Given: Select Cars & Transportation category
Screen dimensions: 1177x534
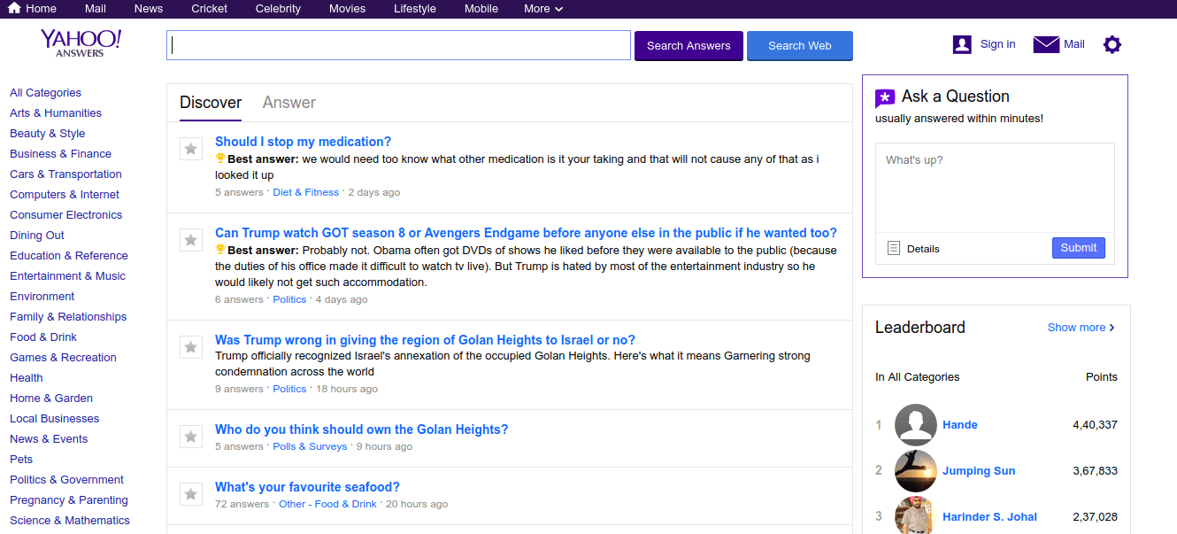Looking at the screenshot, I should [65, 174].
